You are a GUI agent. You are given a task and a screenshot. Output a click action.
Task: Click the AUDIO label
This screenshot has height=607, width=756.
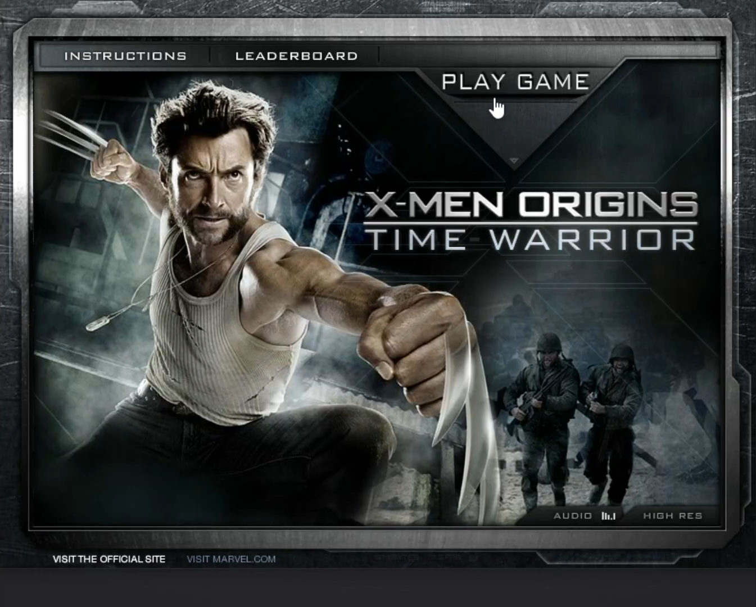click(573, 515)
